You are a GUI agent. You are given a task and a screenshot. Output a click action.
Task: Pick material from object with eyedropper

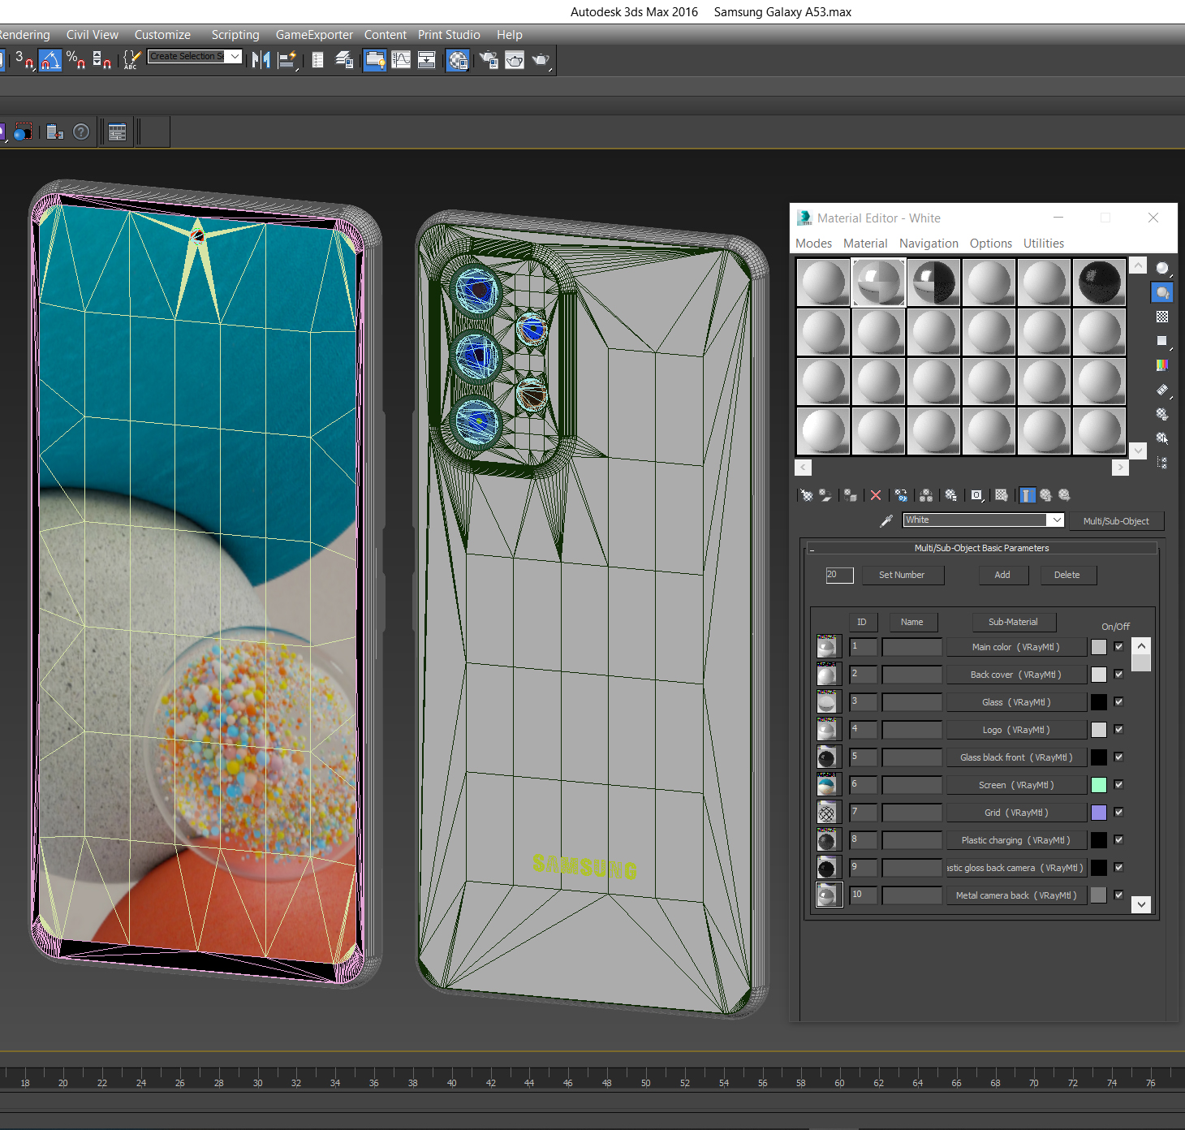886,520
